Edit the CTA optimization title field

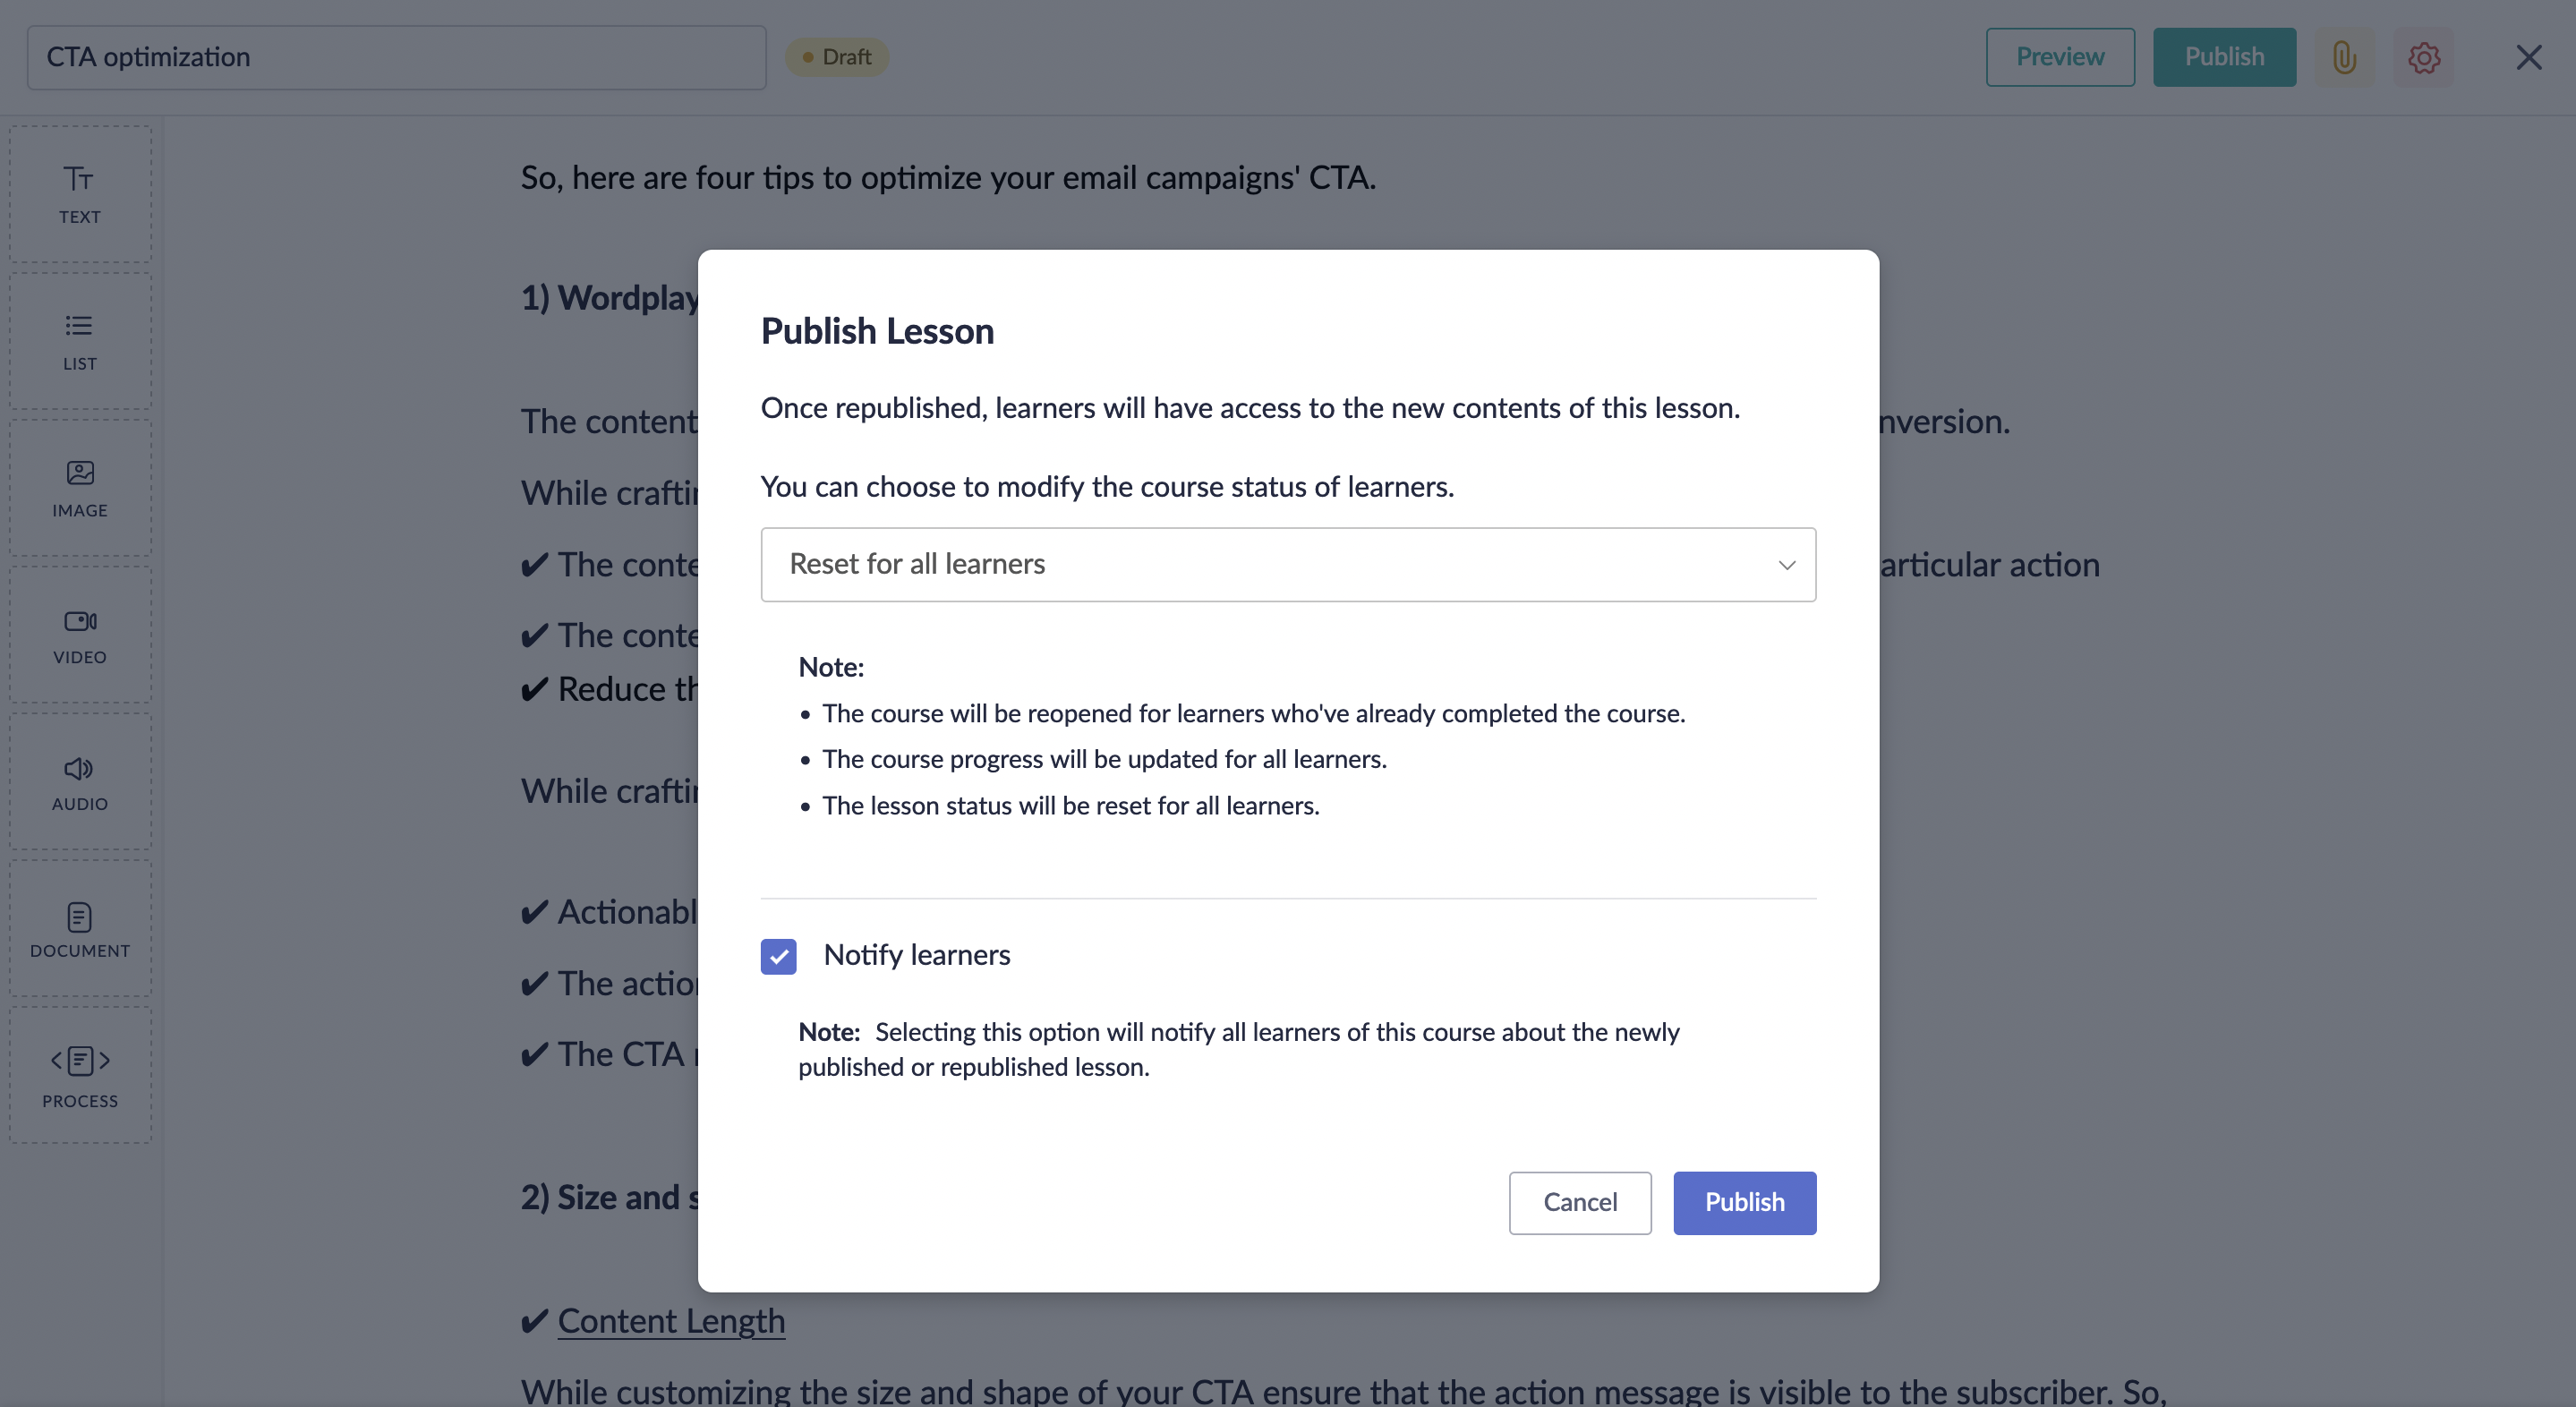(x=396, y=57)
